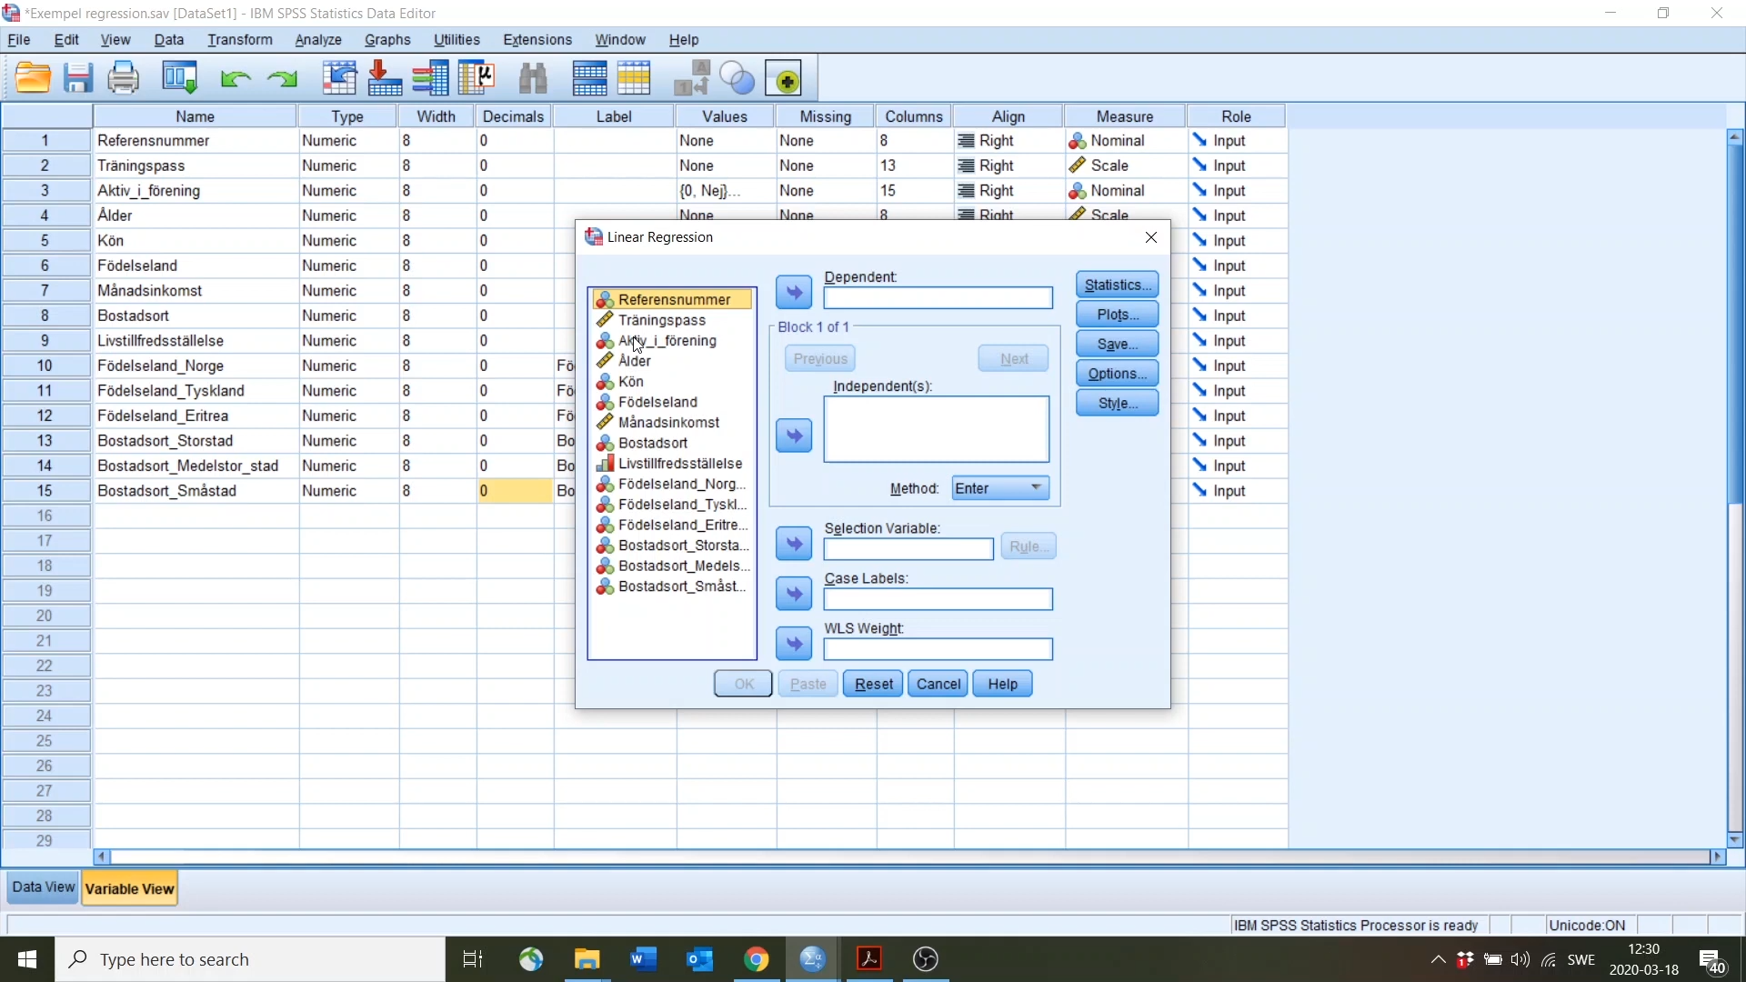Open the Graphs menu
The width and height of the screenshot is (1746, 982).
(387, 40)
